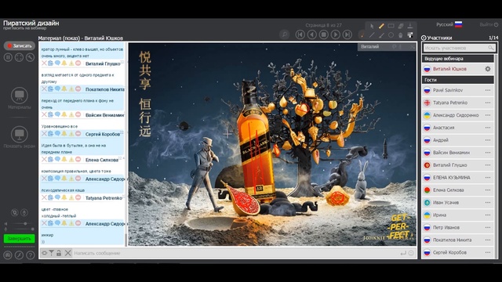Image resolution: width=502 pixels, height=282 pixels.
Task: Select participant Ирина in guest list
Action: [x=458, y=215]
